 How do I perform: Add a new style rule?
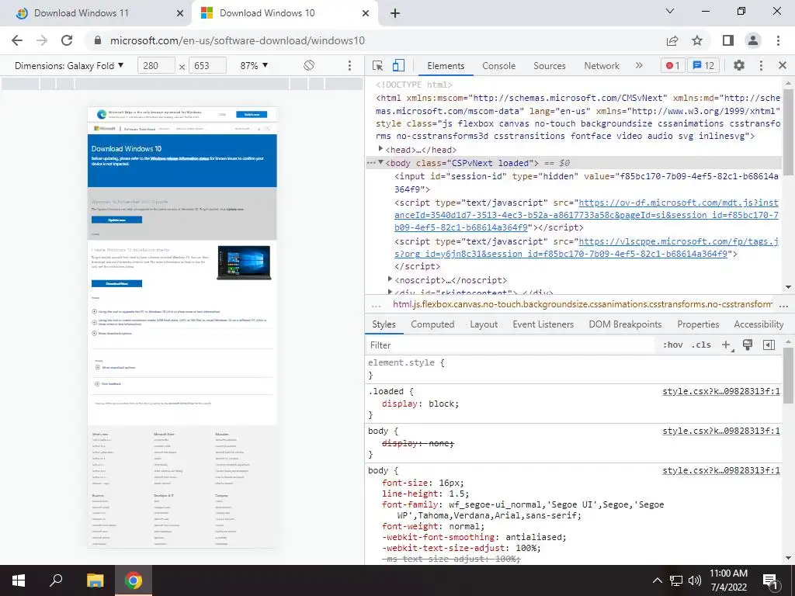click(x=727, y=345)
